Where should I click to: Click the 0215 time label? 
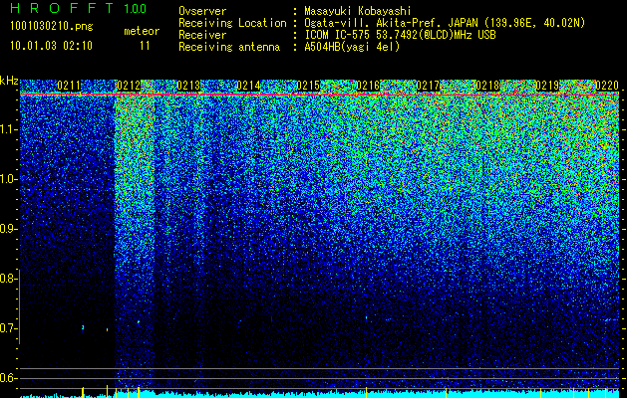point(308,86)
